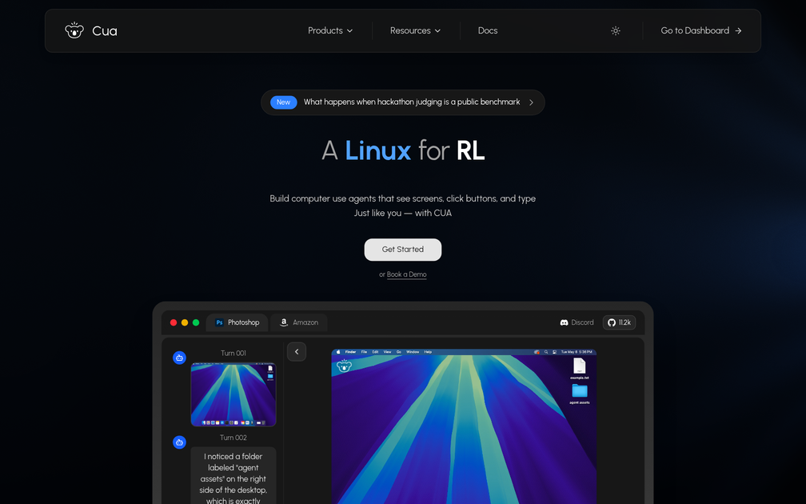This screenshot has height=504, width=806.
Task: Open the Finder menu in the demo menu bar
Action: [351, 352]
